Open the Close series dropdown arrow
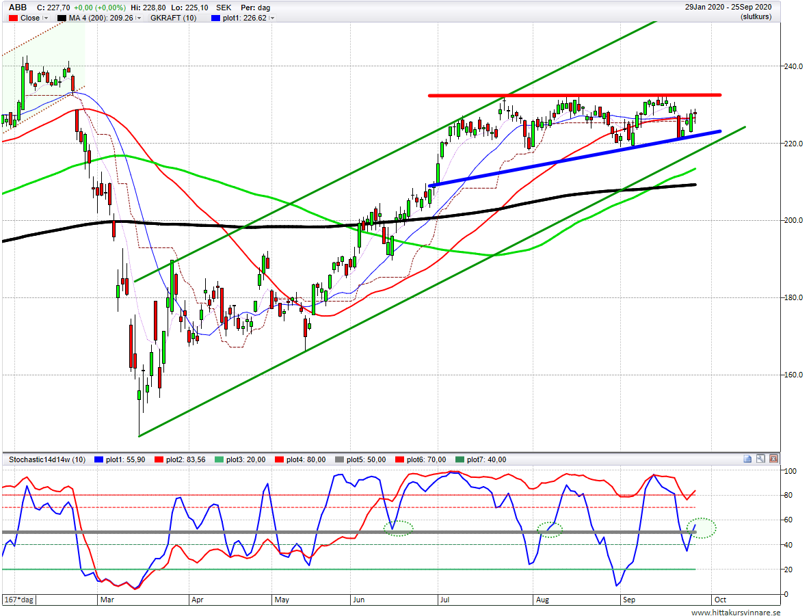 pyautogui.click(x=46, y=18)
